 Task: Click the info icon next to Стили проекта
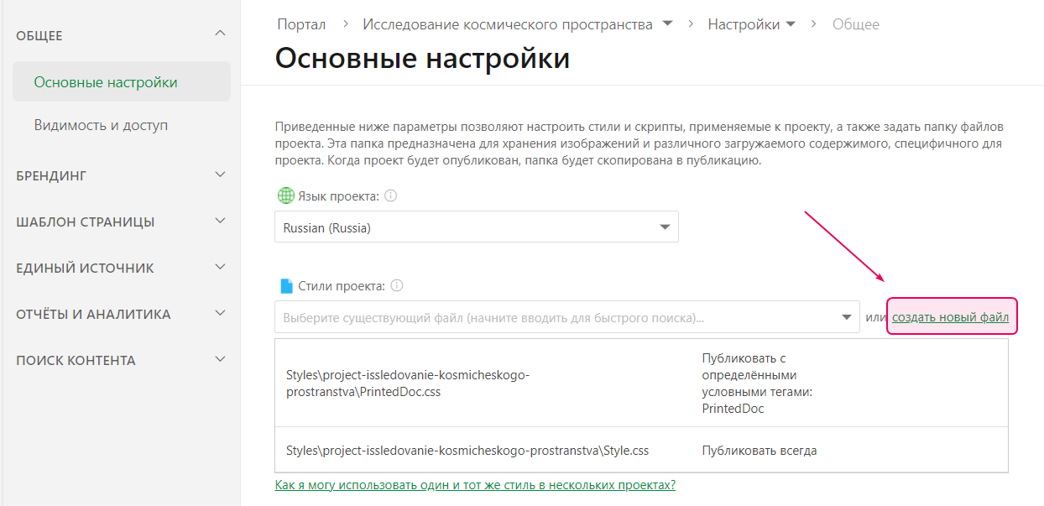click(397, 284)
